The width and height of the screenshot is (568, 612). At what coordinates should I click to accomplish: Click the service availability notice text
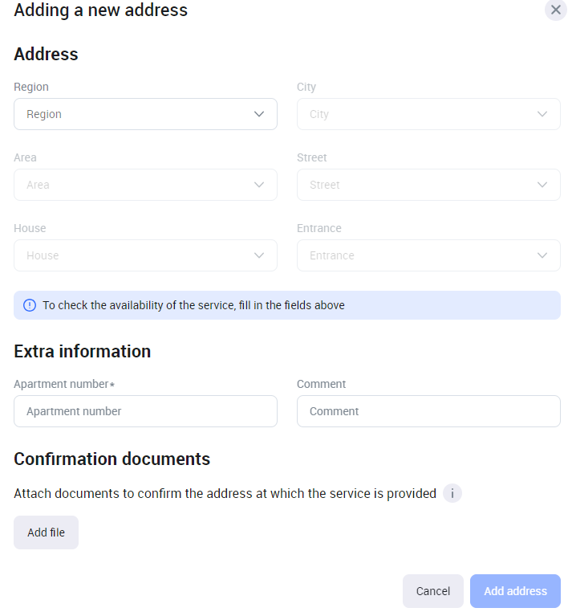(x=193, y=305)
